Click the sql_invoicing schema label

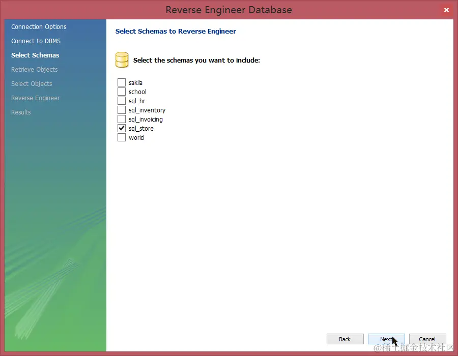point(146,119)
